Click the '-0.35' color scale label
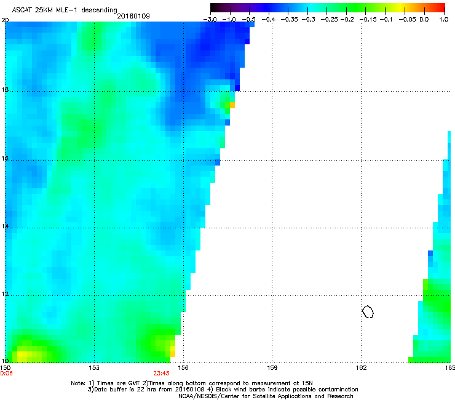This screenshot has height=400, width=455. (x=290, y=20)
